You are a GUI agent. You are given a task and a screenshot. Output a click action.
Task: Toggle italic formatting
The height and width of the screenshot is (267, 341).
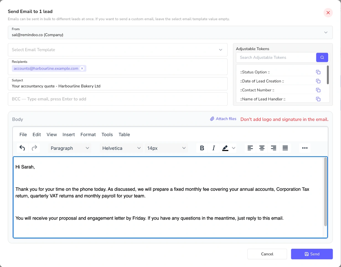(213, 148)
